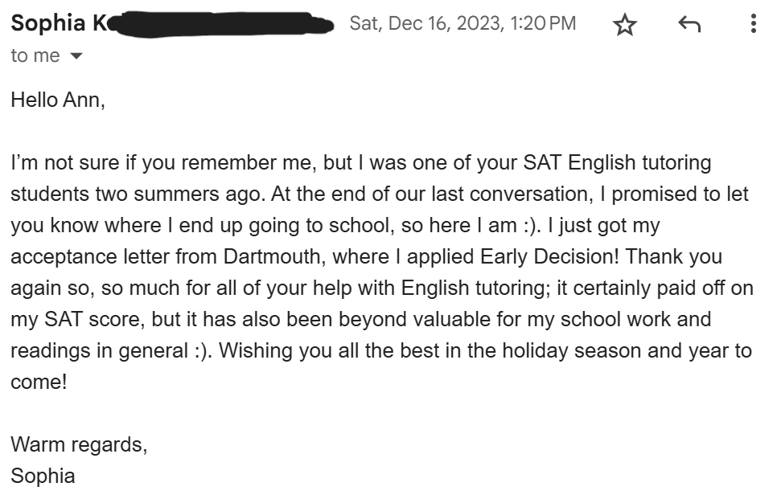Open the three-dot more options menu
773x499 pixels.
click(x=753, y=24)
